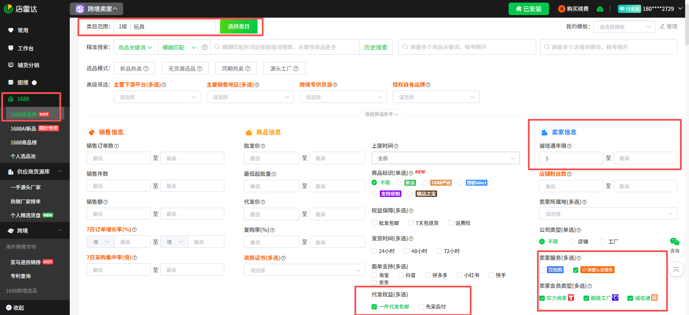Open 历史搜索 link
The height and width of the screenshot is (315, 689).
[x=376, y=47]
